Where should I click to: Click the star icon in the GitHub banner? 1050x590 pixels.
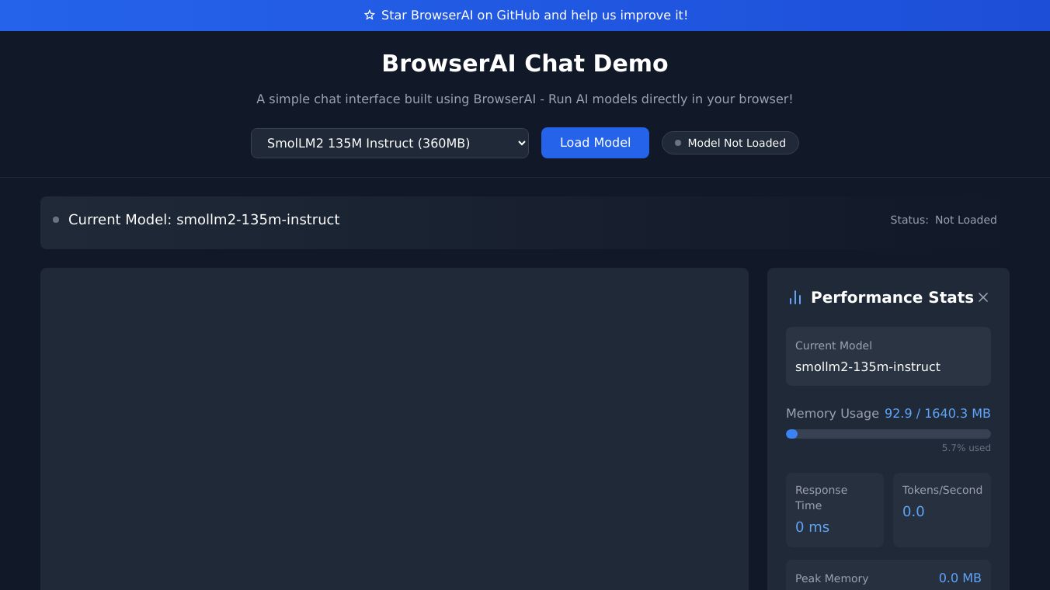(370, 16)
